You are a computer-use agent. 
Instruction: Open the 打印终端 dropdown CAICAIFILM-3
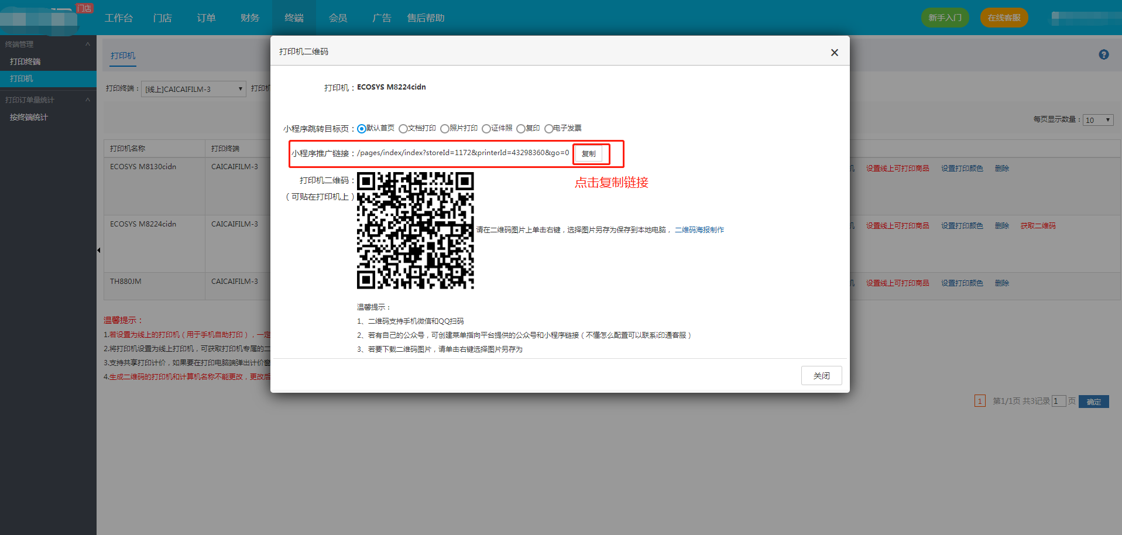point(194,89)
